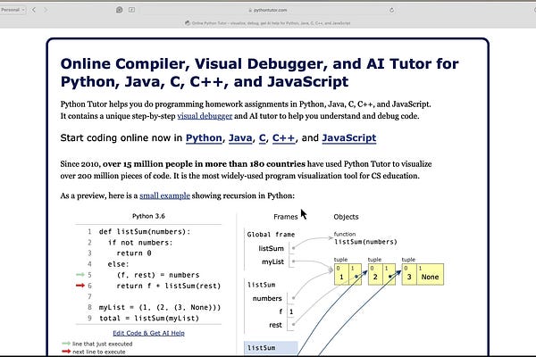Screen dimensions: 536x357
Task: Start coding in Java link
Action: click(x=240, y=138)
